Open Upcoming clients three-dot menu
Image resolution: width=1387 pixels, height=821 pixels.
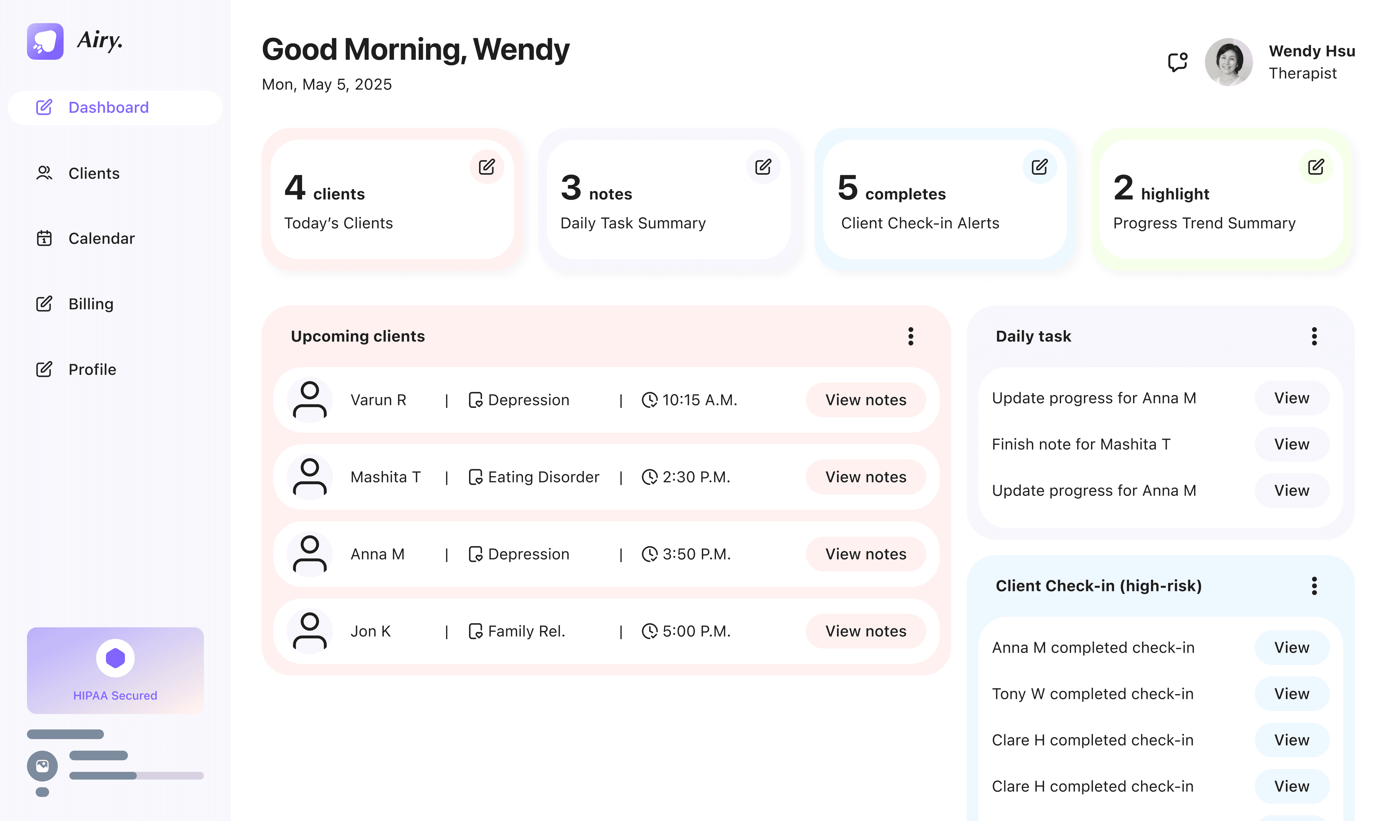(x=911, y=336)
